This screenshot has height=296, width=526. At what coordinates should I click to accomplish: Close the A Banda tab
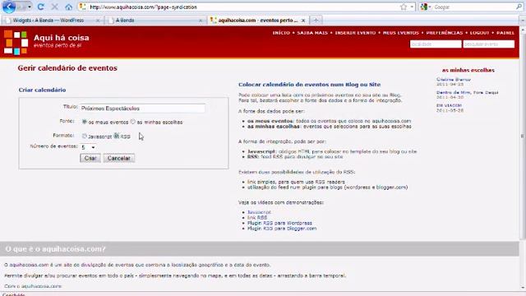tap(201, 21)
